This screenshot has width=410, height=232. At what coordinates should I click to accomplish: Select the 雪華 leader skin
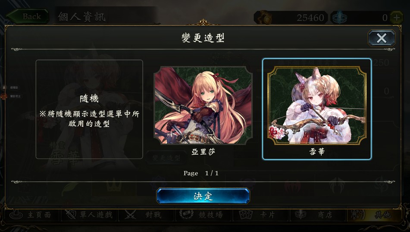[x=316, y=109]
